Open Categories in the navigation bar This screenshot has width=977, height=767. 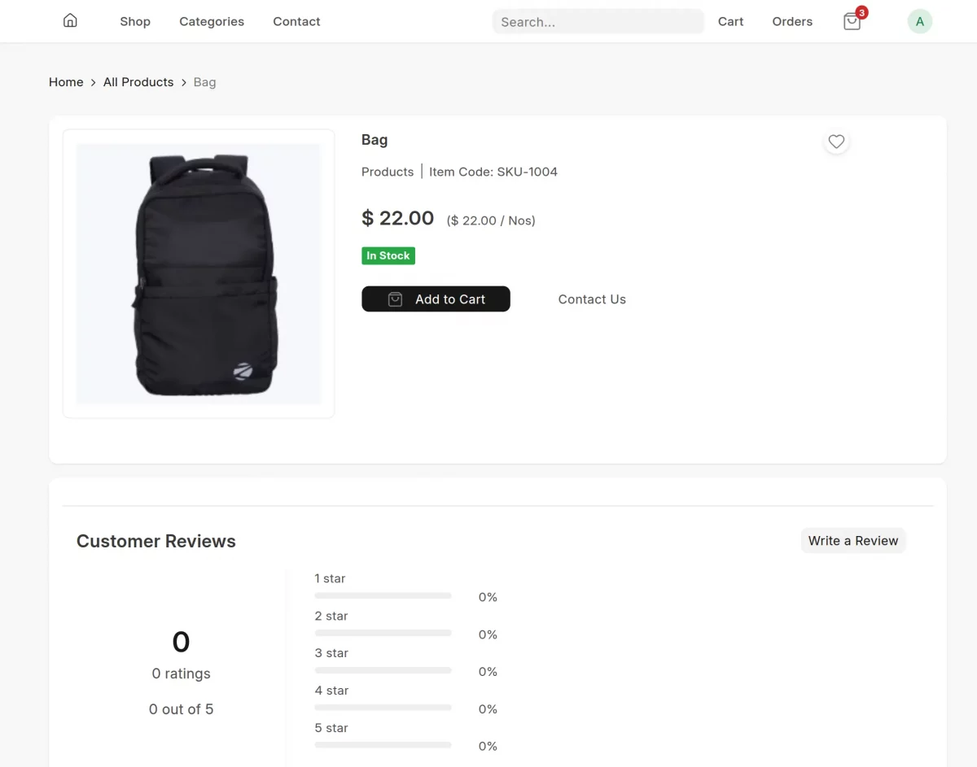point(212,21)
